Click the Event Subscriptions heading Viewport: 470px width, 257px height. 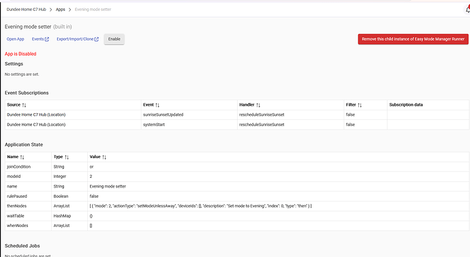27,93
